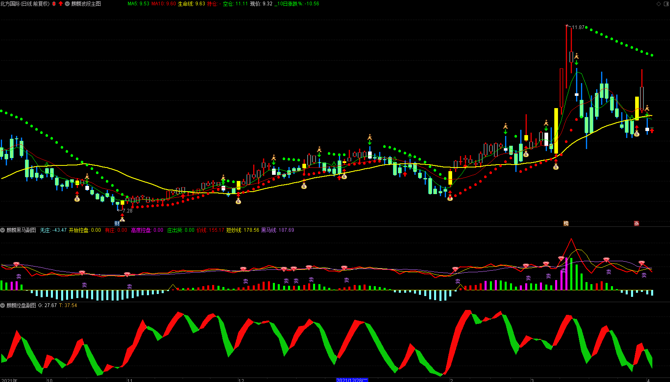The image size is (670, 382).
Task: Open the 麒麟黑马副图 indicator dropdown arrow
Action: coord(3,230)
